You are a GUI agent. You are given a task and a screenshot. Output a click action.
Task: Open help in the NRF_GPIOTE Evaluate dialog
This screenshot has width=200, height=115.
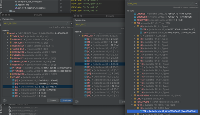click(x=5, y=100)
